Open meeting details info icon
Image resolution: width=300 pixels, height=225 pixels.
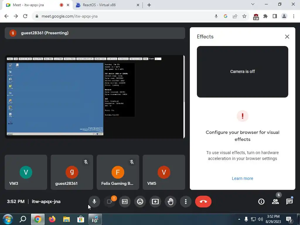click(x=261, y=202)
